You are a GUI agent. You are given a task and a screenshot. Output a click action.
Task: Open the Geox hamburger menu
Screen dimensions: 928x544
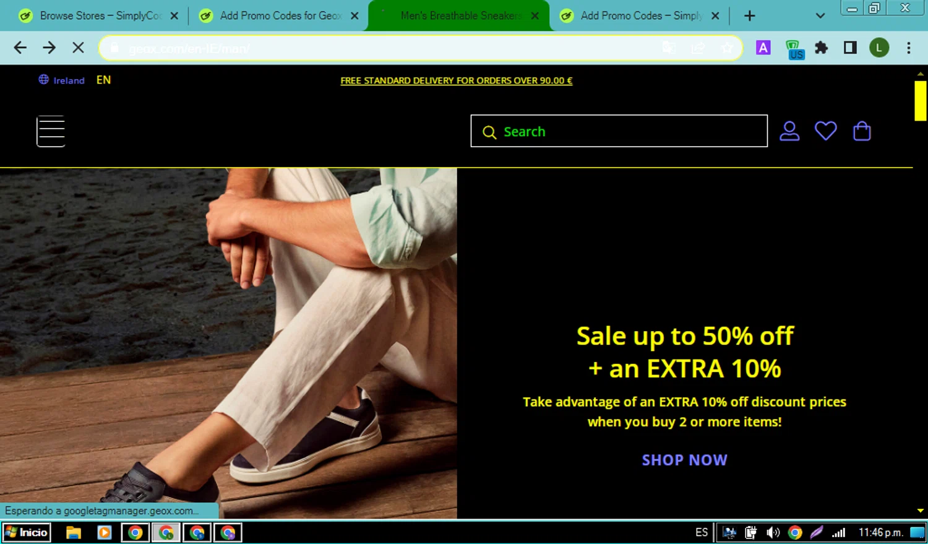point(51,131)
